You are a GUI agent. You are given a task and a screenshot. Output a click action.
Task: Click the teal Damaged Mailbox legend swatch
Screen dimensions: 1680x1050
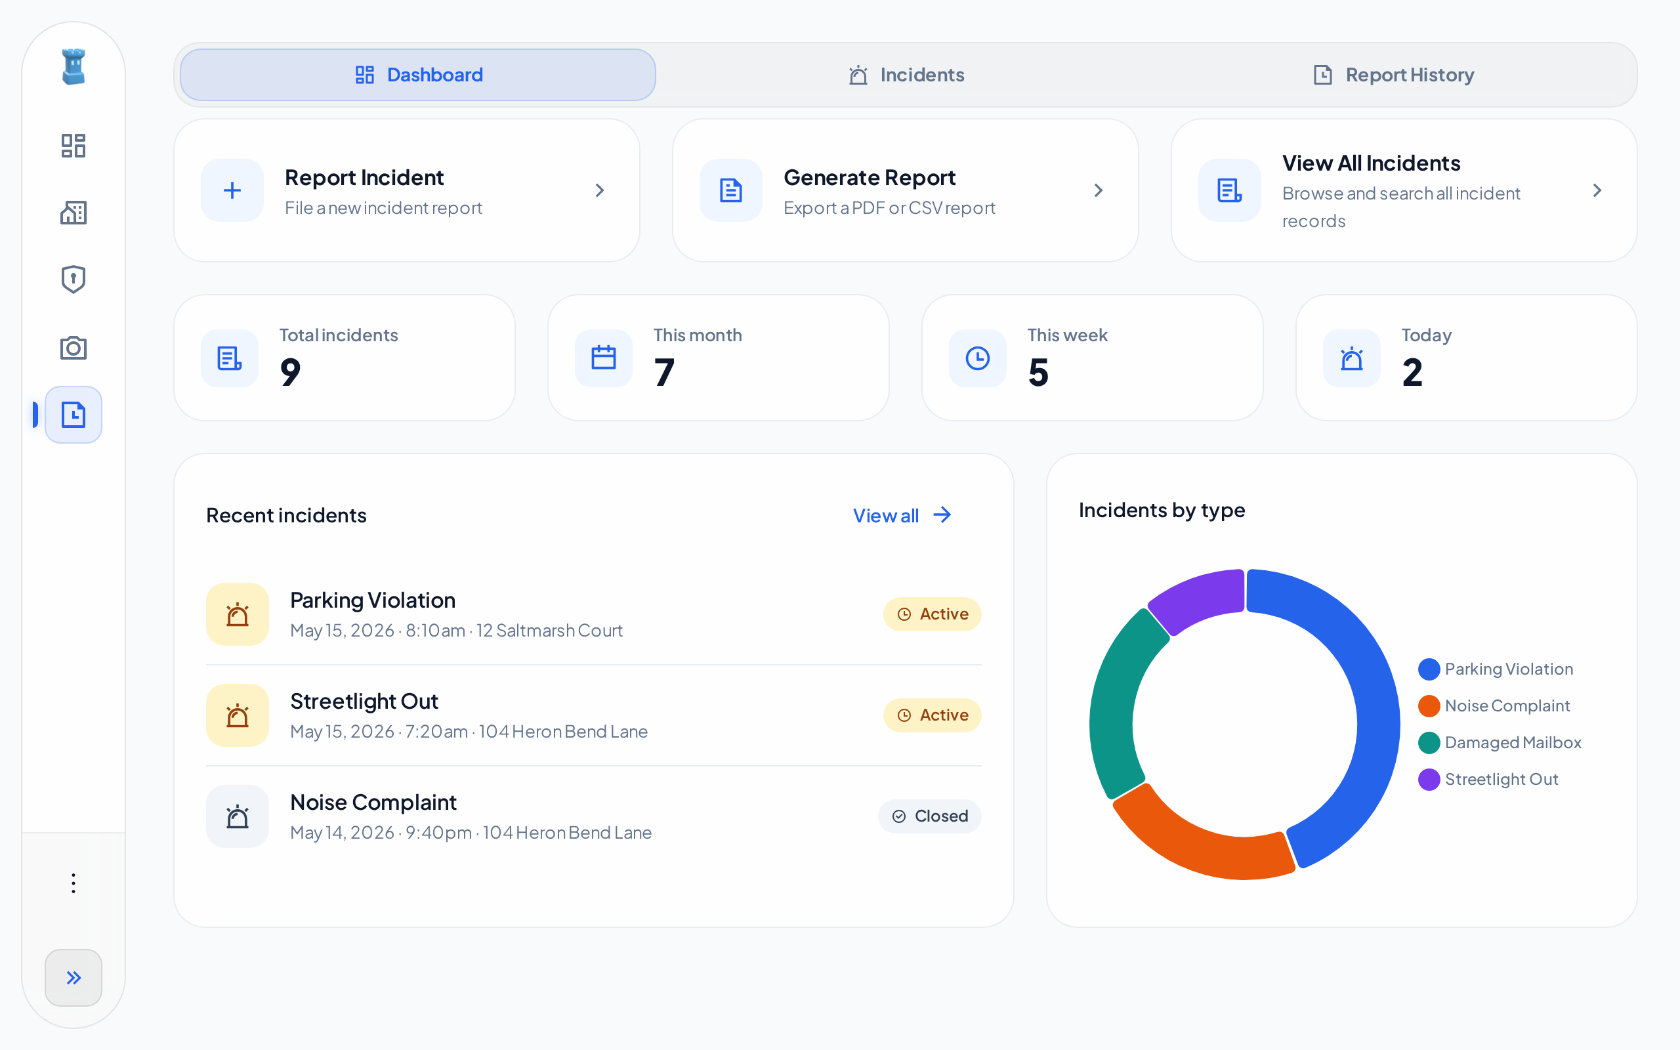1429,743
